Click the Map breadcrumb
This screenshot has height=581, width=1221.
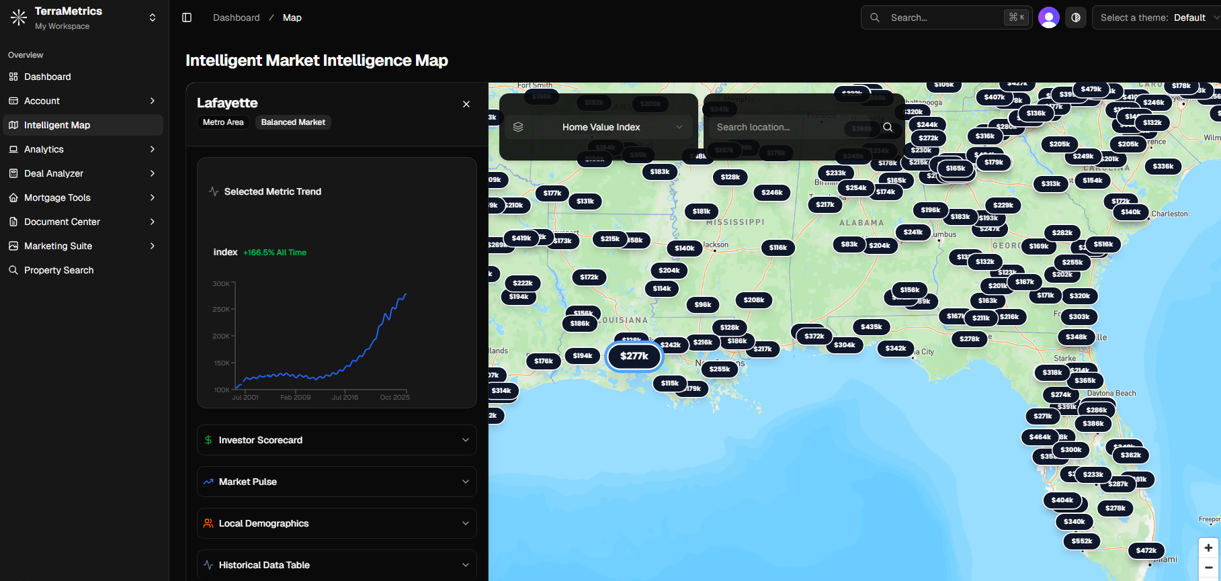point(292,17)
